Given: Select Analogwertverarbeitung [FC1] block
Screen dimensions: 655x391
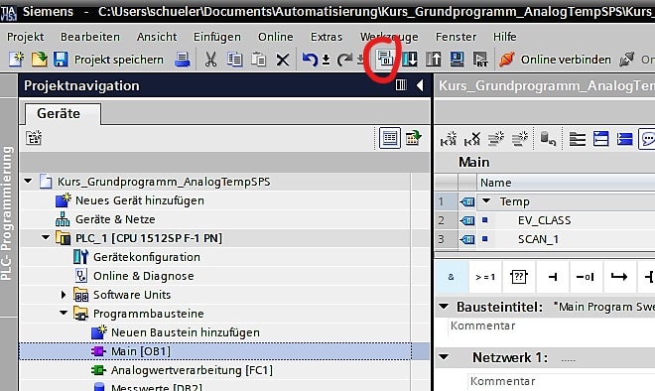Looking at the screenshot, I should pyautogui.click(x=192, y=370).
